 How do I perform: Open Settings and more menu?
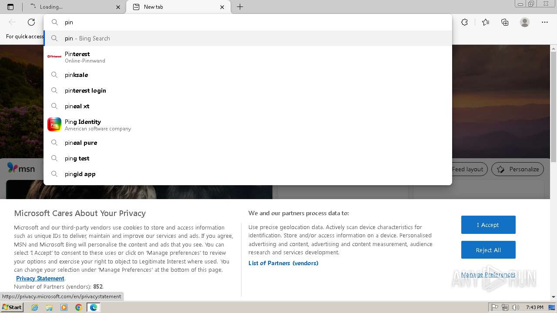tap(545, 22)
